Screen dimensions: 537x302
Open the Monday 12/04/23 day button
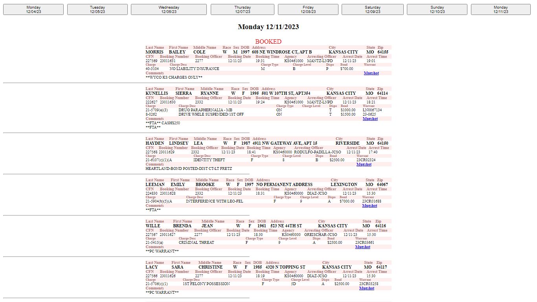[33, 9]
